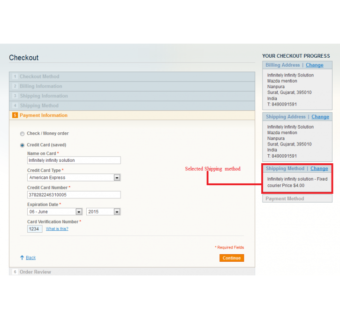Click the Name on Card field

(74, 160)
